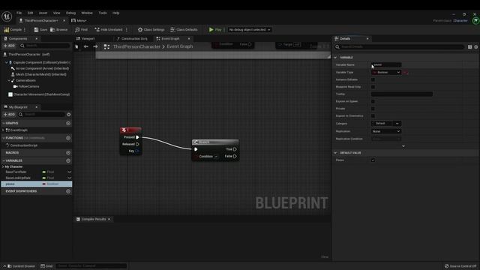Open My Blueprint settings gear
The image size is (480, 270).
[68, 115]
